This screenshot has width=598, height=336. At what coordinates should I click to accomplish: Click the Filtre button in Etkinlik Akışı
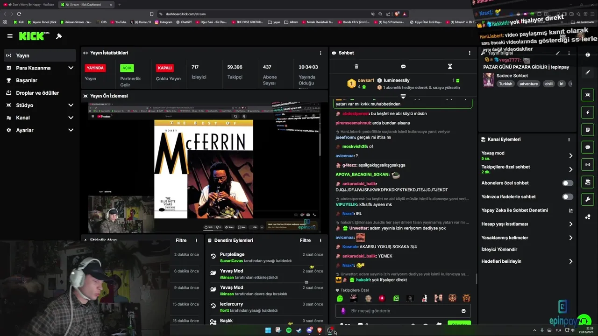coord(181,240)
